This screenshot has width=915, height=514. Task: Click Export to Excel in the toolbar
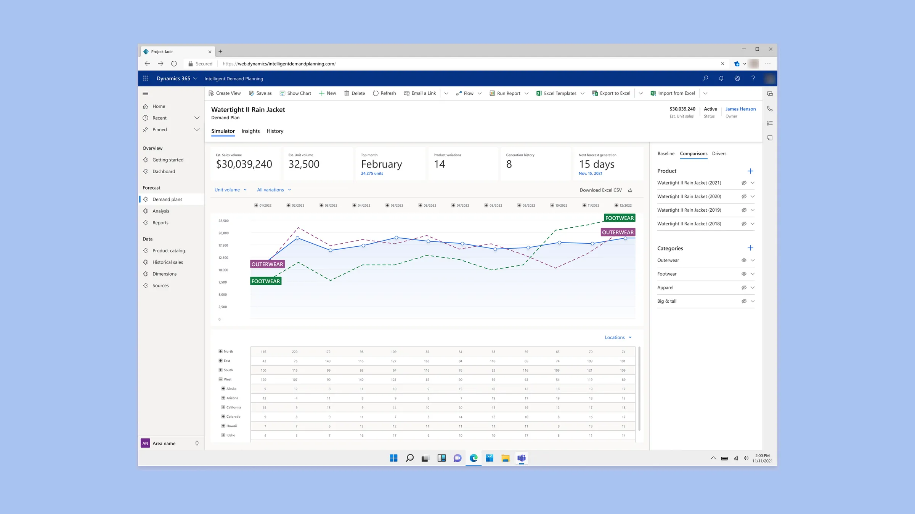click(x=611, y=93)
